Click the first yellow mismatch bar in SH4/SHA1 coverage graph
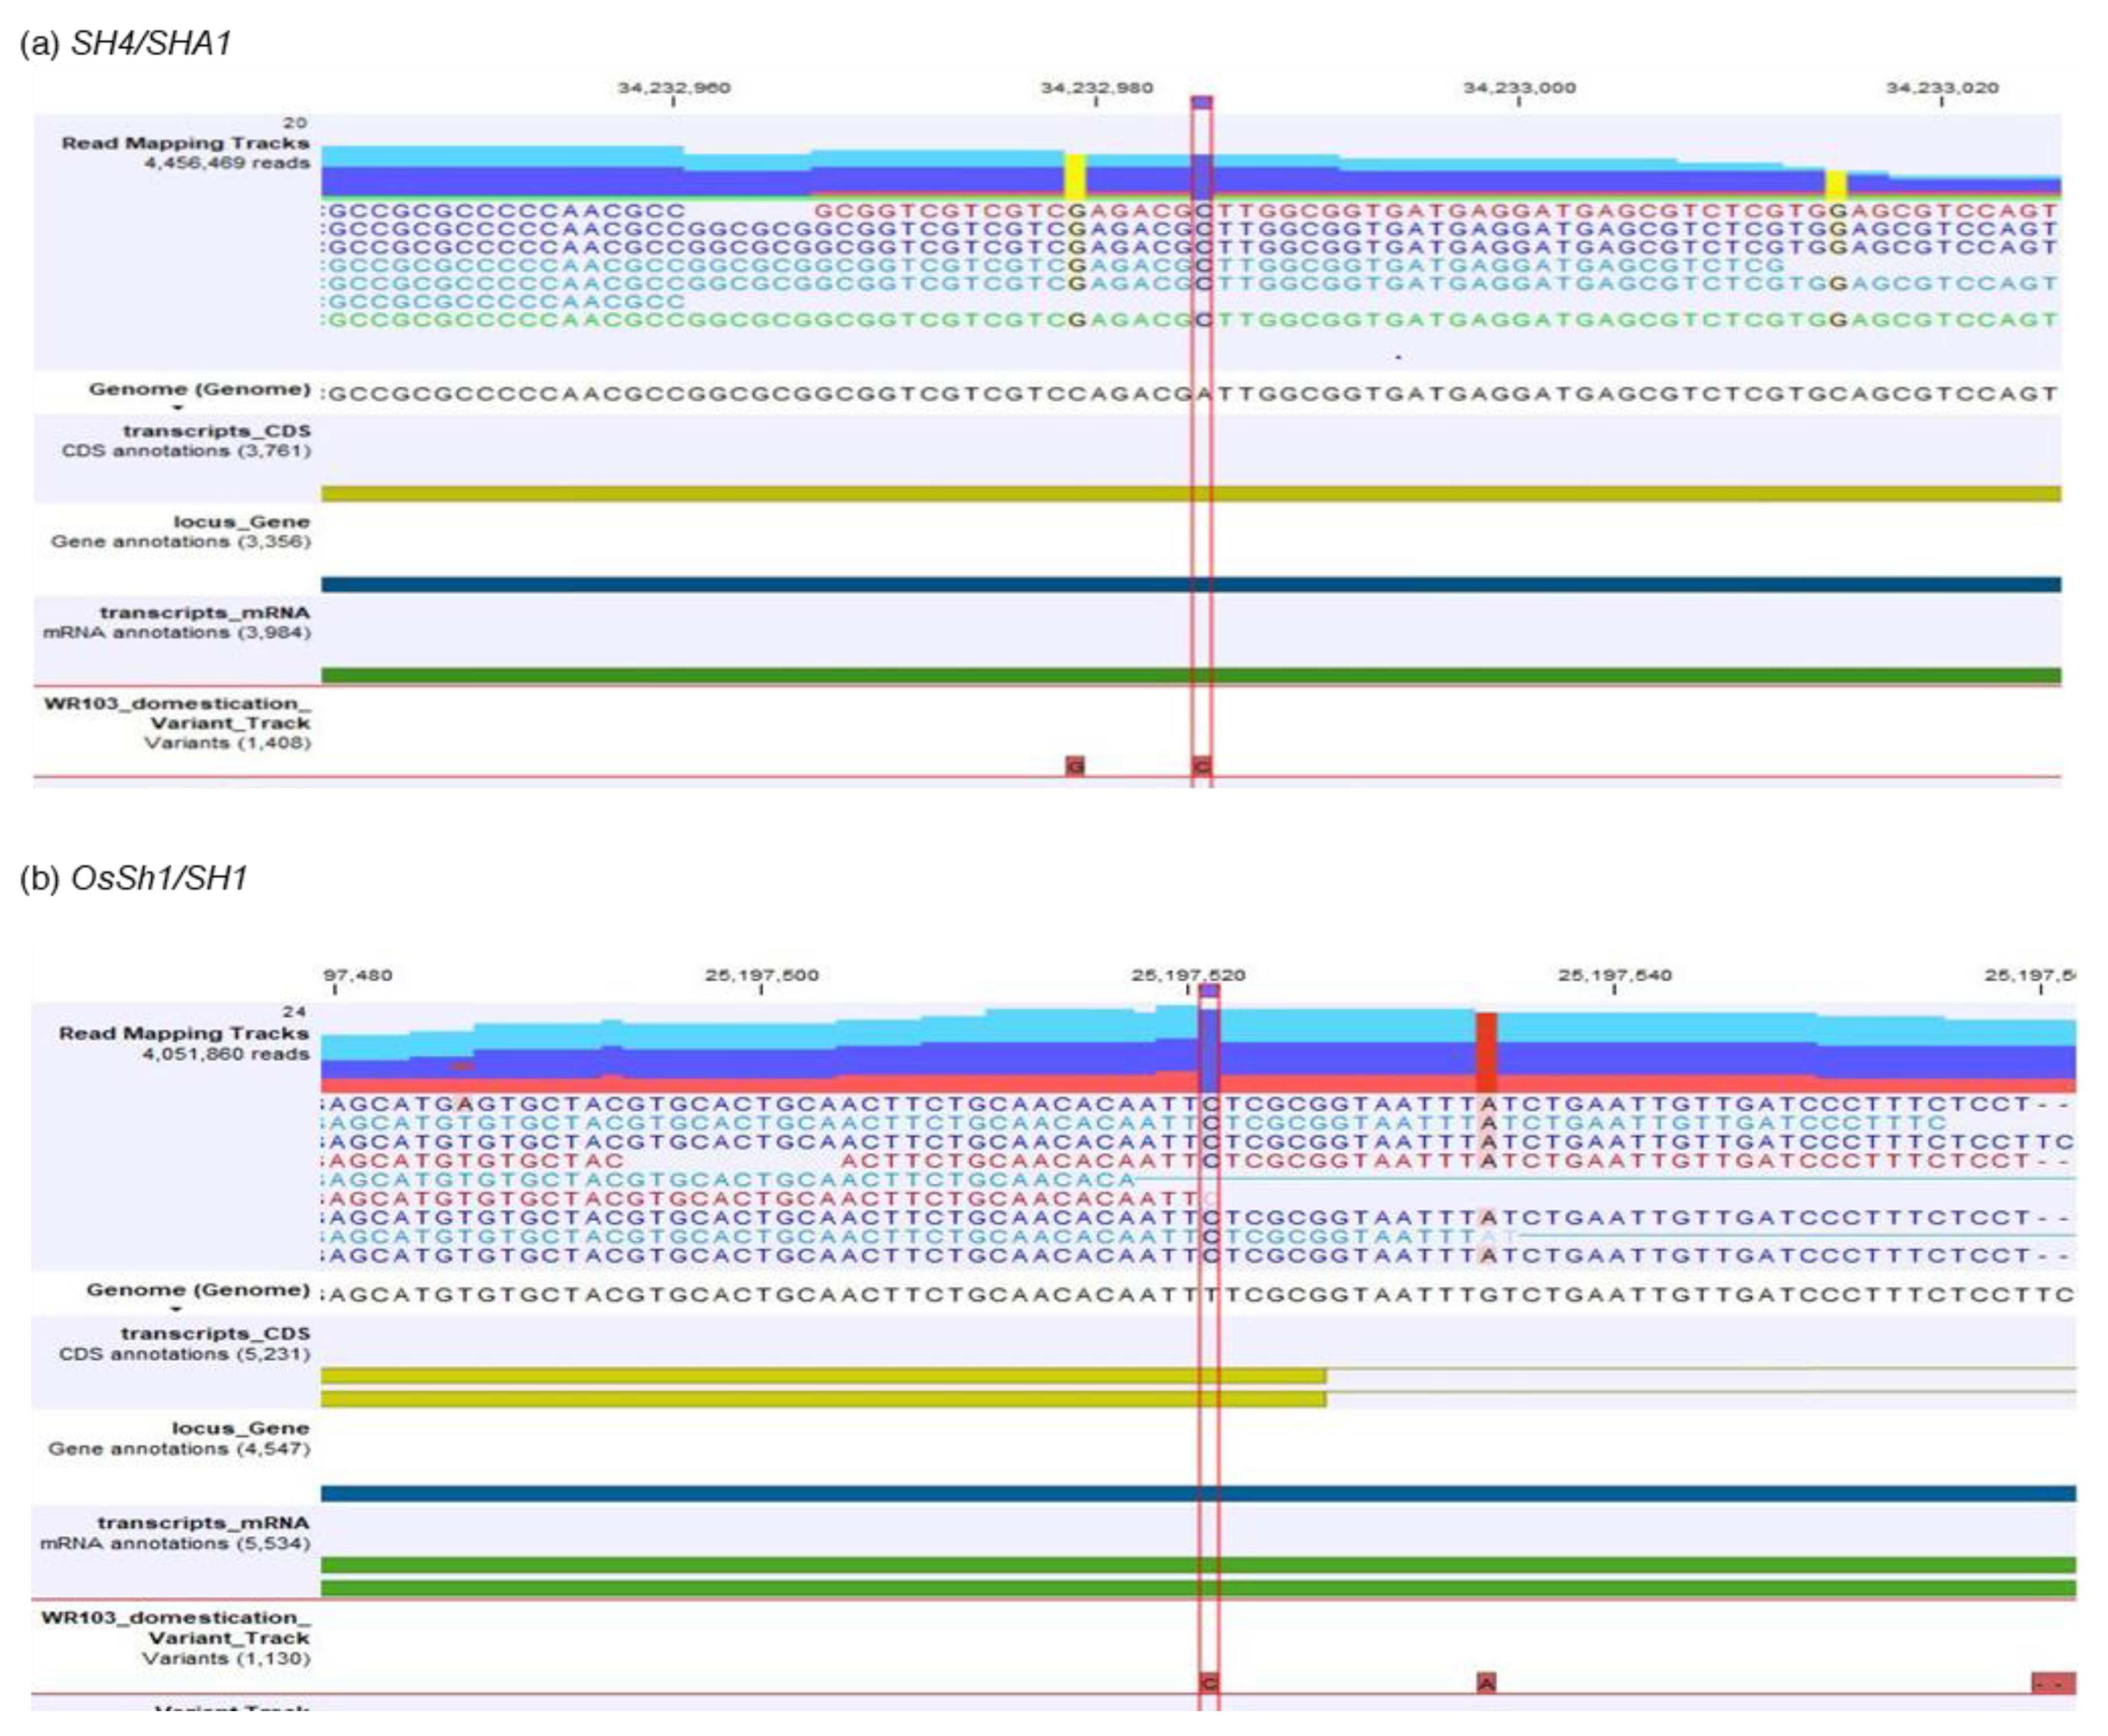Screen dimensions: 2108x1736 click(1075, 177)
